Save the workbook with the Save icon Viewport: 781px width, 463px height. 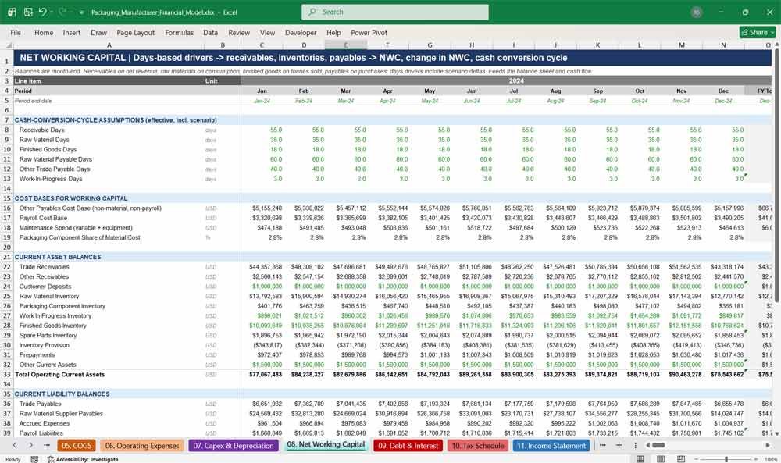(x=28, y=12)
